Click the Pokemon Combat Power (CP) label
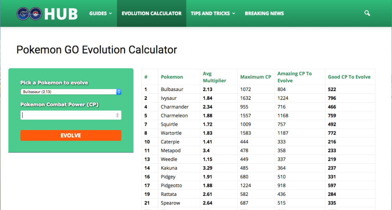 click(59, 104)
